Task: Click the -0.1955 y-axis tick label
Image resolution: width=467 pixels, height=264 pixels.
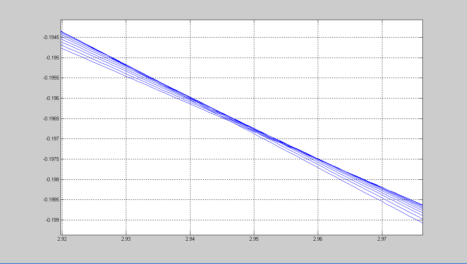Action: click(x=51, y=78)
